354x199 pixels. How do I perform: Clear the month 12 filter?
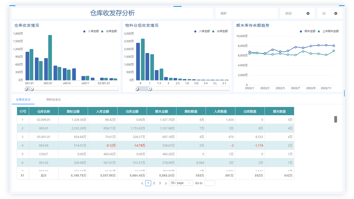coord(336,14)
